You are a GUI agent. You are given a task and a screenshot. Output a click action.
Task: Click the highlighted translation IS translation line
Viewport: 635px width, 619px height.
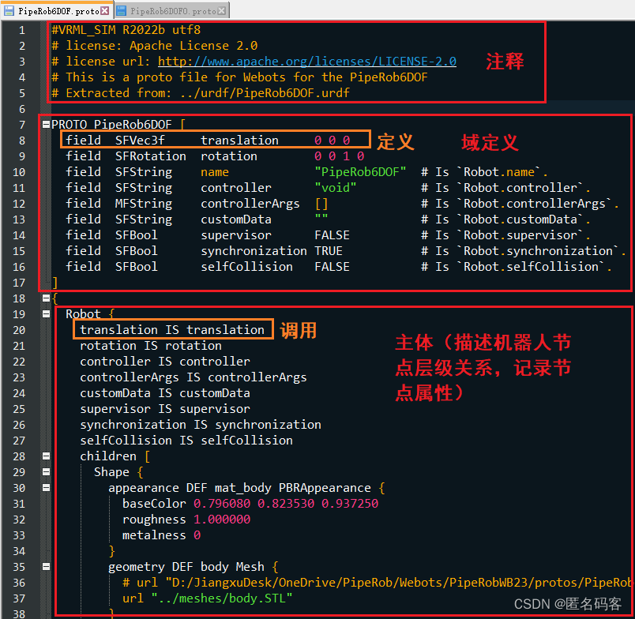pyautogui.click(x=173, y=329)
